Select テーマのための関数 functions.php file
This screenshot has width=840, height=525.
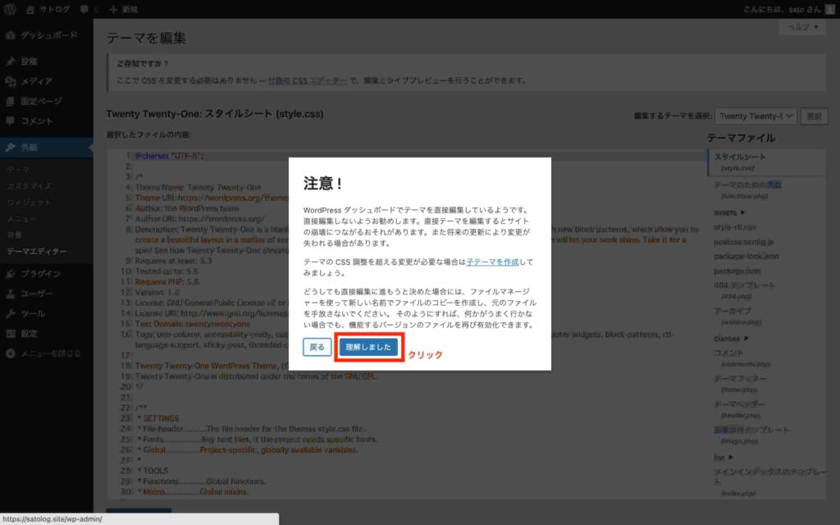(747, 189)
